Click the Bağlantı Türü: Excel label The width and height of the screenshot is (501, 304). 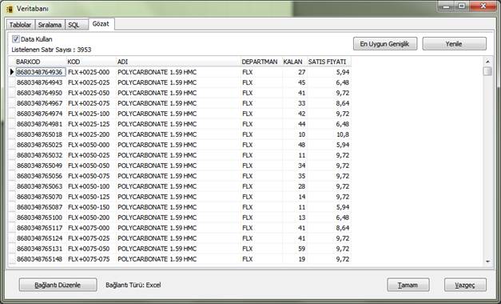(x=133, y=285)
